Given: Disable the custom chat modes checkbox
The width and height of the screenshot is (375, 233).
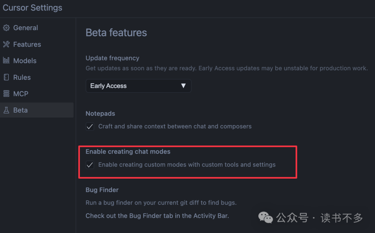Looking at the screenshot, I should pos(90,165).
